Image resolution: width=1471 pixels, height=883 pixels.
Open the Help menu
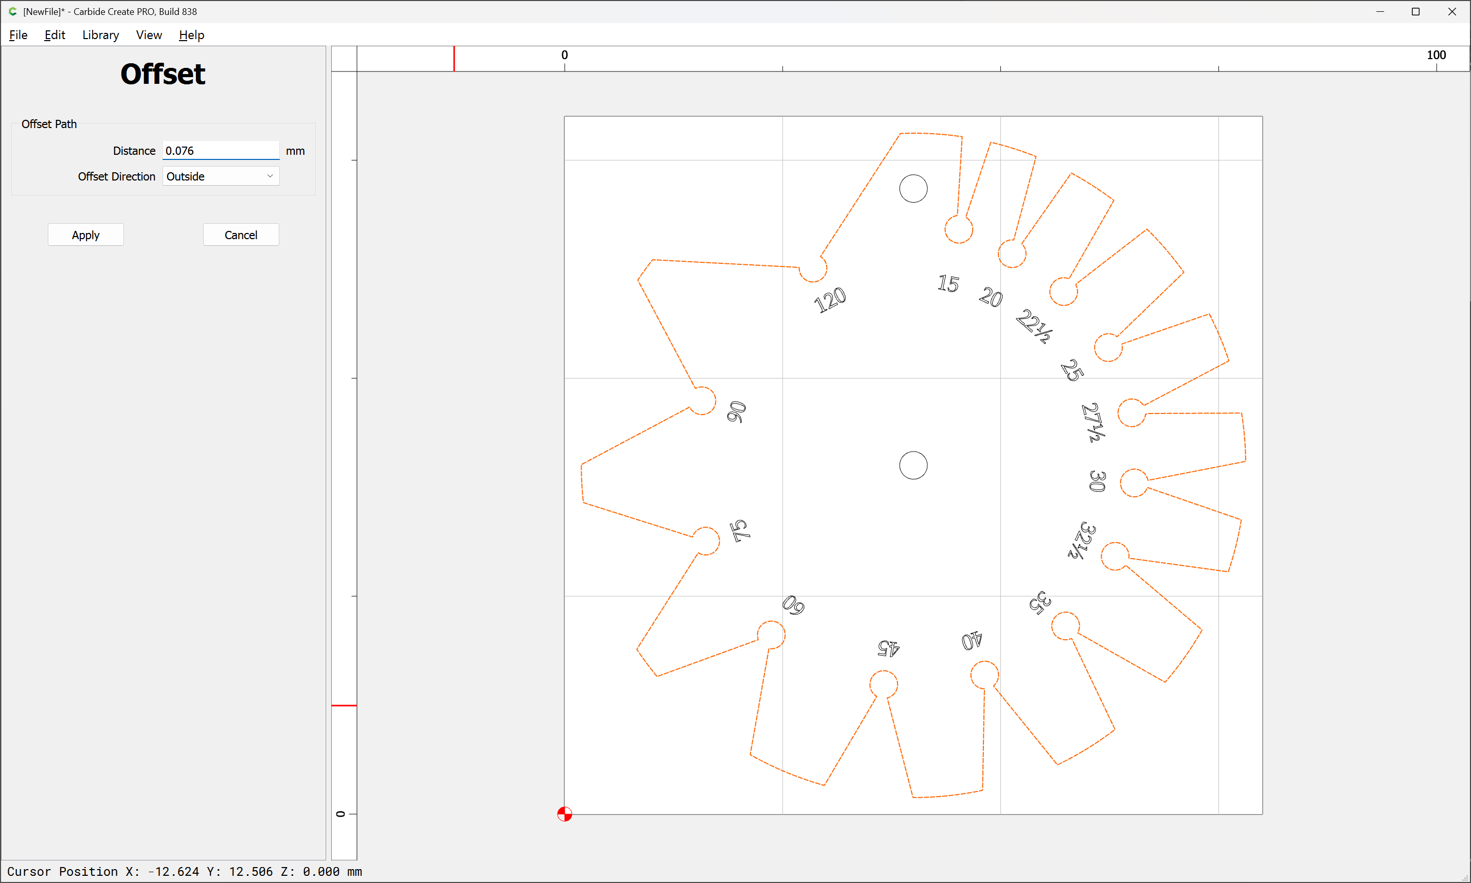point(191,35)
